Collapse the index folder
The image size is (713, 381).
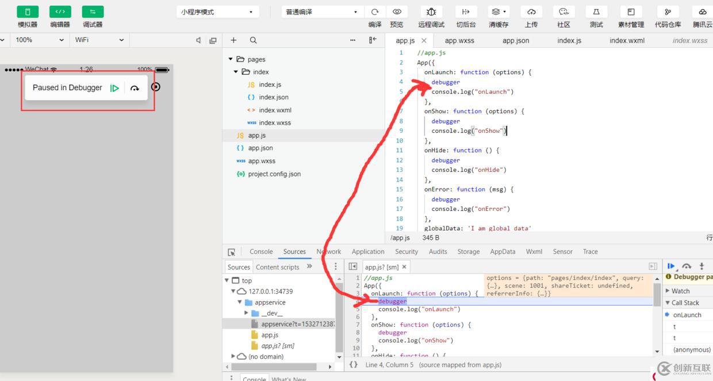pos(236,72)
